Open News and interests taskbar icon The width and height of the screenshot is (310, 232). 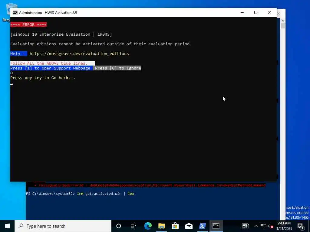[245, 226]
